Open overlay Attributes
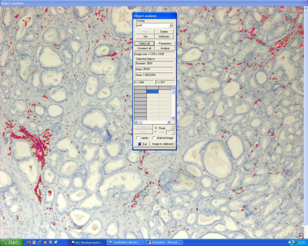Screen dimensions: 308x246 click(164, 36)
